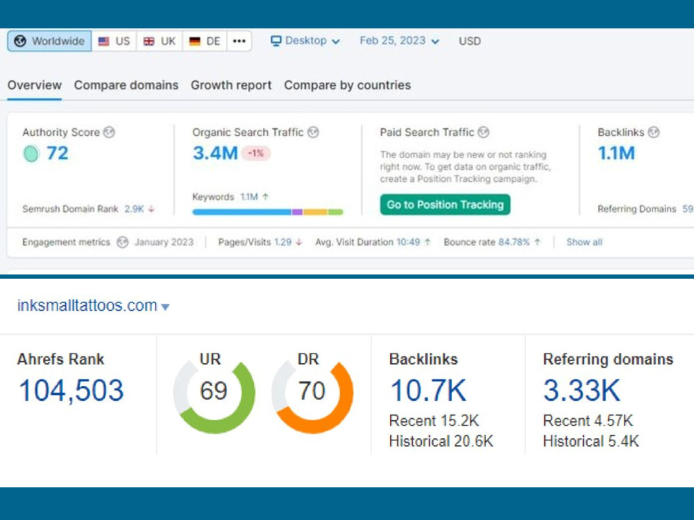Open Compare by countries tab
The image size is (694, 520).
click(x=348, y=85)
